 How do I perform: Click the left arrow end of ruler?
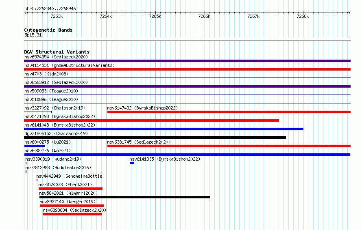26,13
